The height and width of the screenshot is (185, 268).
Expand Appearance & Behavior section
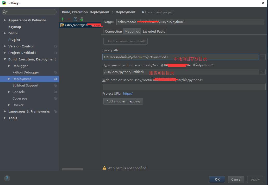coord(5,20)
